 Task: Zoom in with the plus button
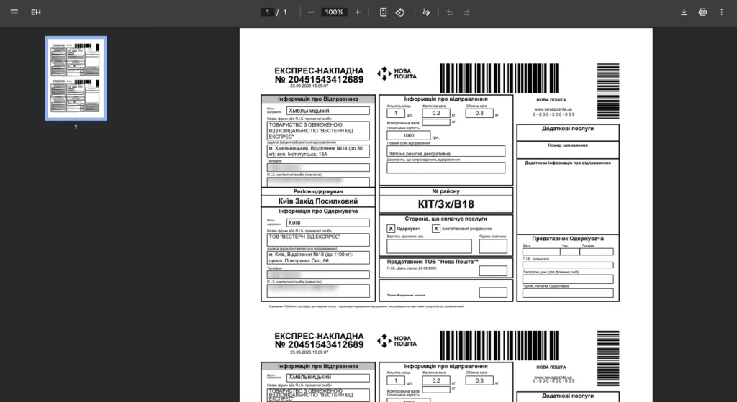point(358,12)
